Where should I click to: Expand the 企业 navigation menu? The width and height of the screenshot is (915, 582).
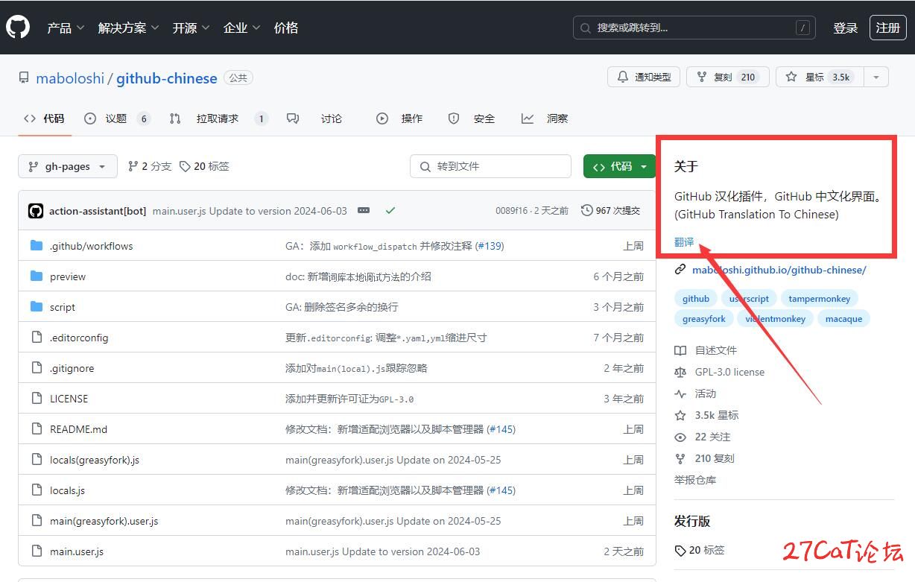point(241,28)
